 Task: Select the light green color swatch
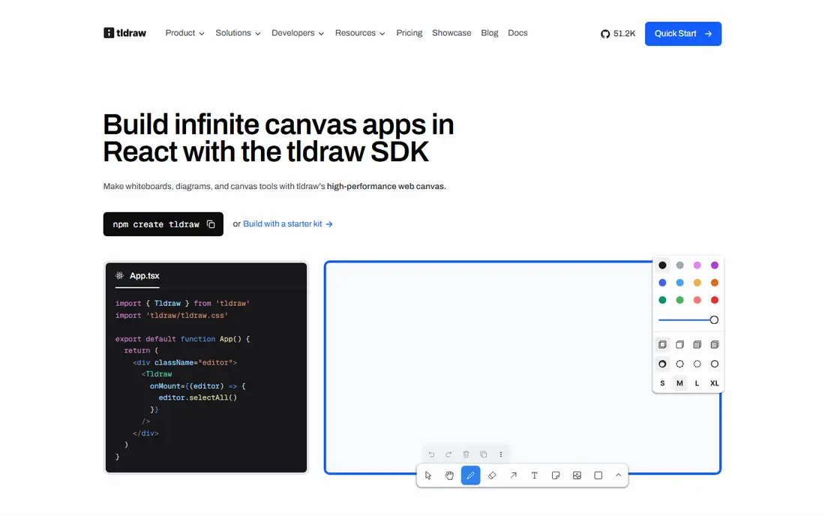tap(679, 300)
